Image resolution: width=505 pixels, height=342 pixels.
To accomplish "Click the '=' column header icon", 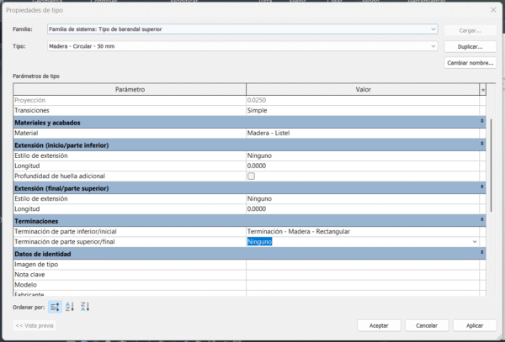I will [x=483, y=89].
